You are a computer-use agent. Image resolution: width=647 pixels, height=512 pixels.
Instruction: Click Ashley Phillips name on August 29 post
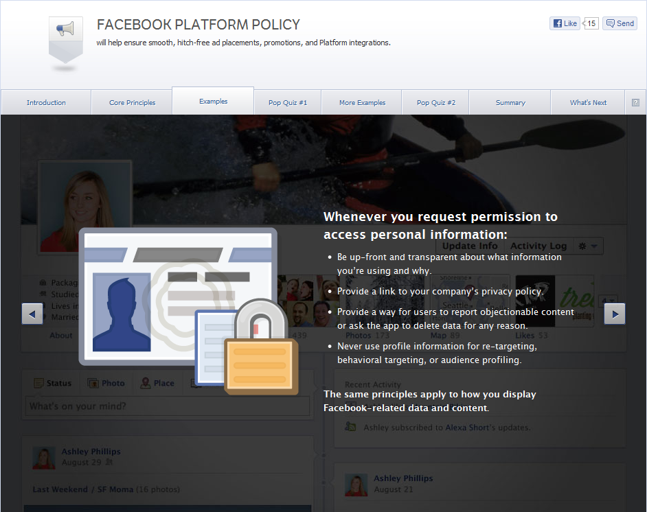click(91, 452)
